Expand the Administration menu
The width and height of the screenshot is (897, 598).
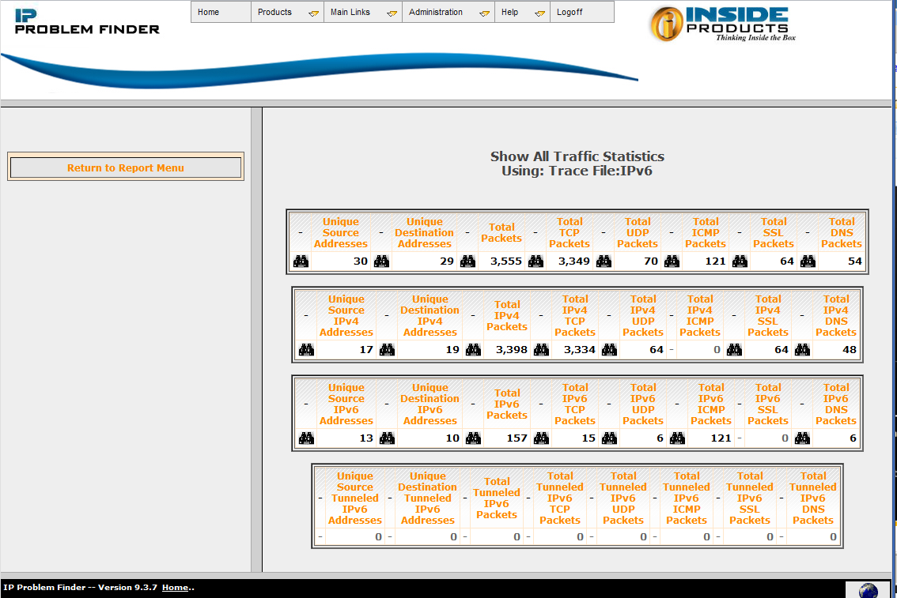[x=448, y=13]
